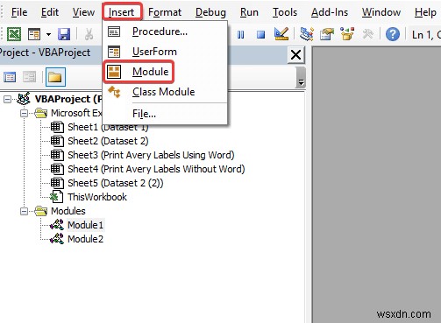Viewport: 441px width, 323px height.
Task: Open the File menu
Action: 19,12
